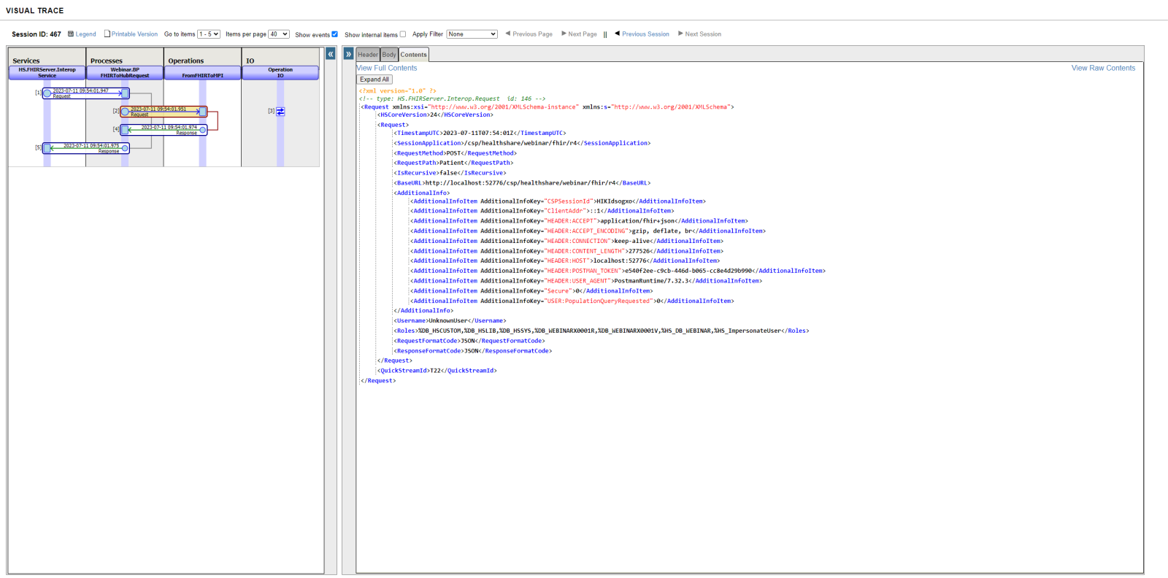Open the Go to items dropdown
This screenshot has width=1168, height=578.
(x=209, y=34)
